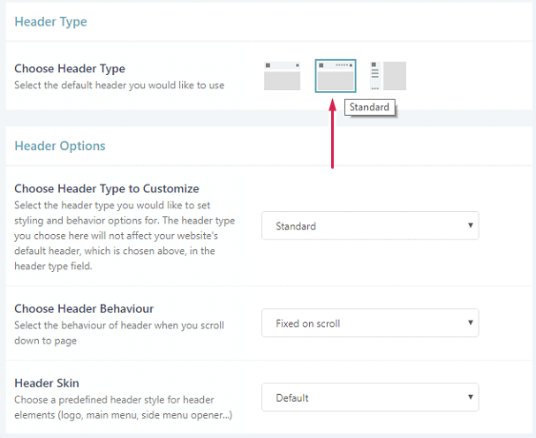Click arrow on the Default skin dropdown
536x438 pixels.
point(468,397)
